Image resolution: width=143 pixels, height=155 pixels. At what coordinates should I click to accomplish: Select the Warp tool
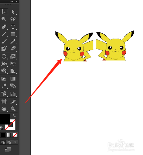[4, 64]
